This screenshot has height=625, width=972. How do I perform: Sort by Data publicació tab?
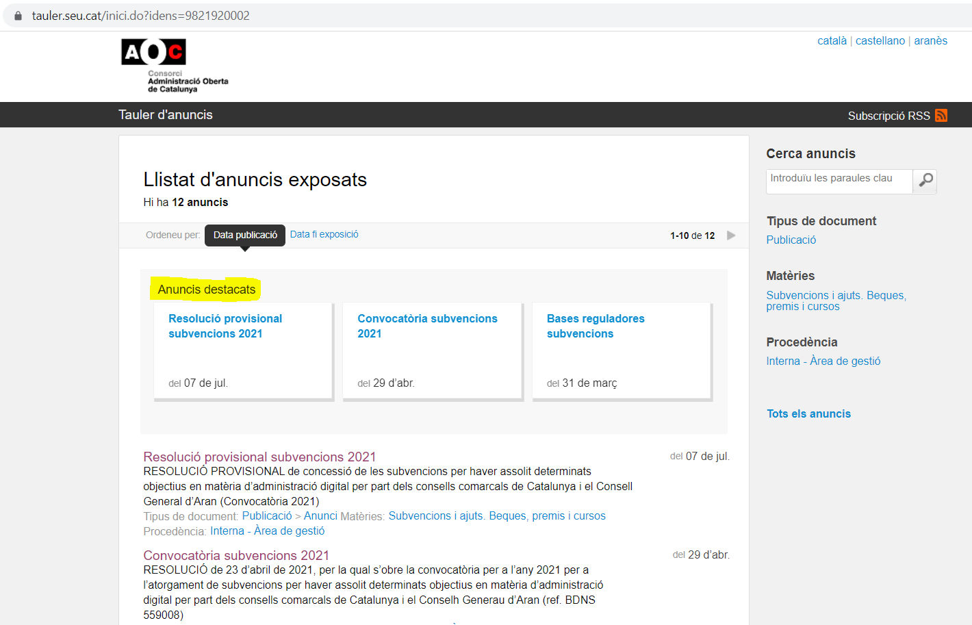coord(245,235)
